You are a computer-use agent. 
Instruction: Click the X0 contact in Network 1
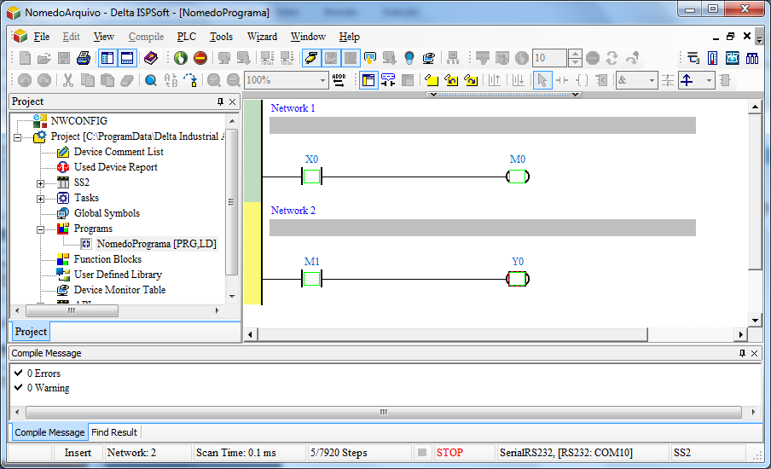click(x=311, y=177)
